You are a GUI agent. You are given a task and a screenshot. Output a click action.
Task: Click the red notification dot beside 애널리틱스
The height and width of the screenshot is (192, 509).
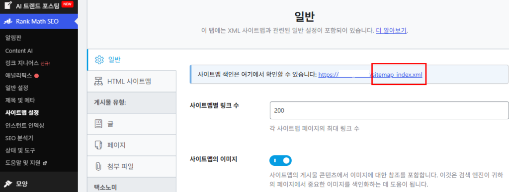coord(37,76)
